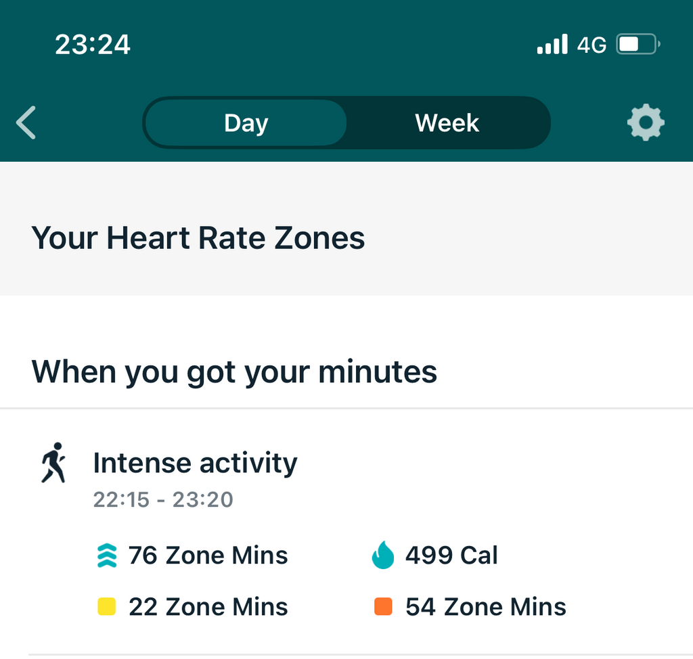Tap the yellow zone color square

(107, 607)
